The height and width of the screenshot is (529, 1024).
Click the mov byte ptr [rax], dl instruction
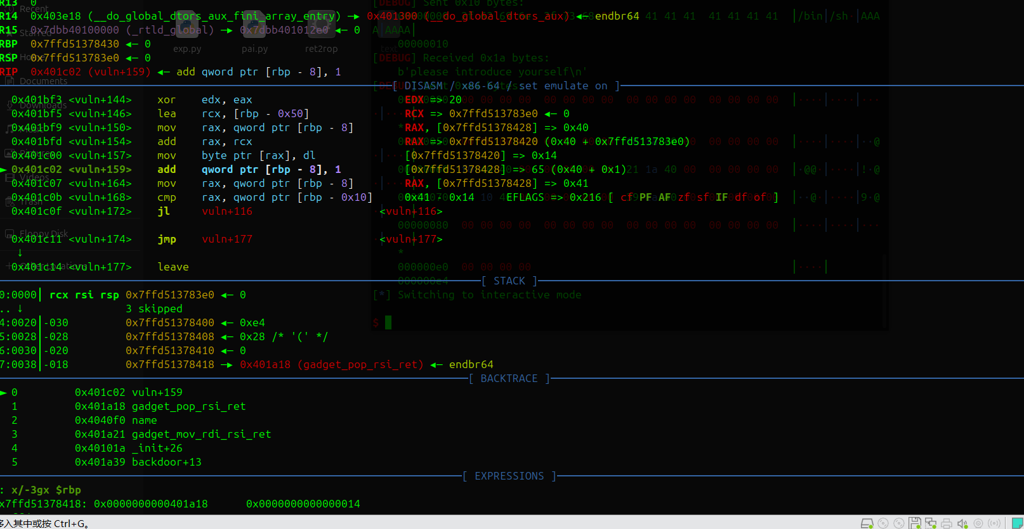coord(237,155)
